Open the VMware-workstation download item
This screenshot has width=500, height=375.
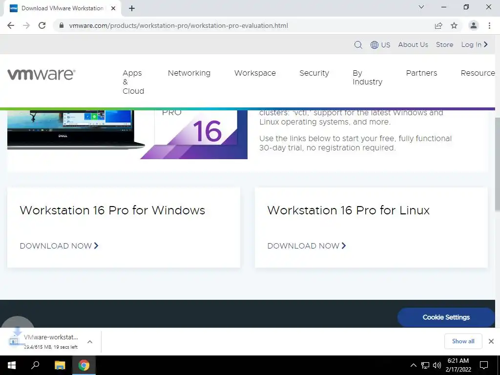point(46,341)
